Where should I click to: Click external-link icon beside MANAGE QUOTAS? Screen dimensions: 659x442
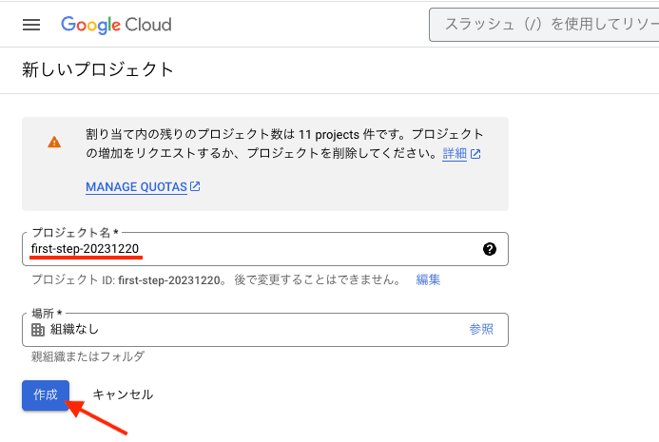point(195,186)
